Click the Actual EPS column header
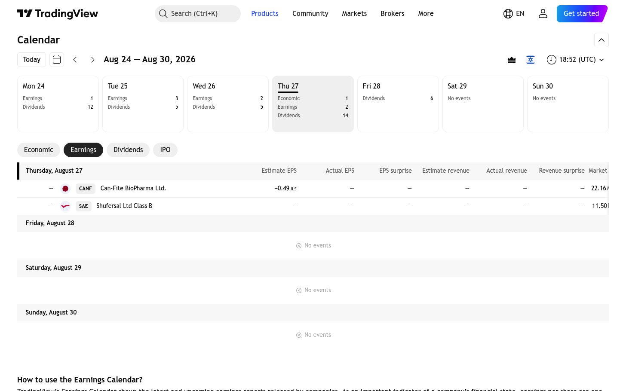Image resolution: width=626 pixels, height=391 pixels. [340, 171]
